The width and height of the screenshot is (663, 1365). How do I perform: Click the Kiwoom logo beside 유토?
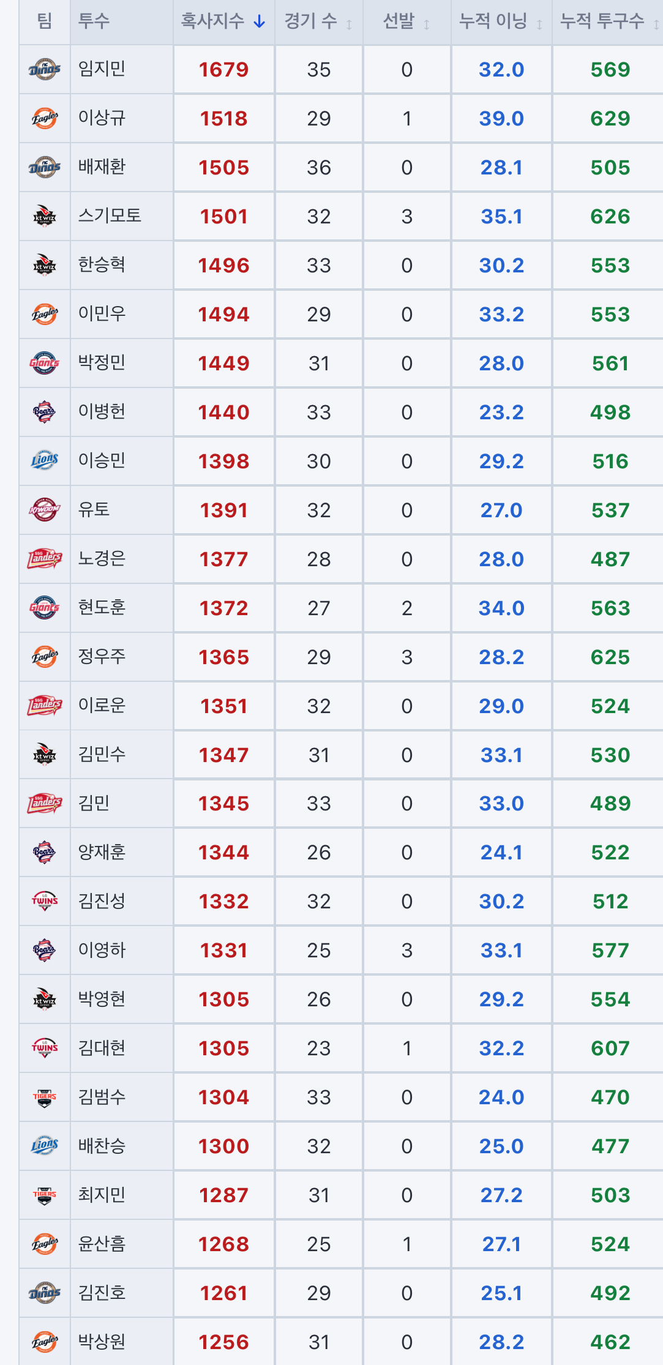click(x=45, y=510)
